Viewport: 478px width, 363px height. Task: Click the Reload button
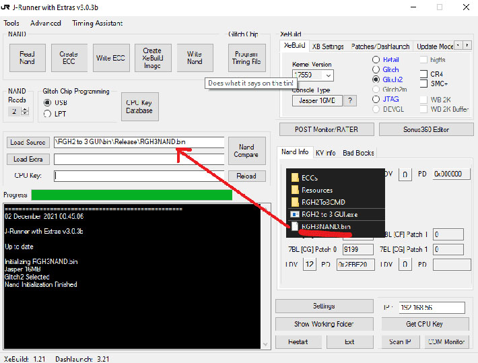point(246,176)
